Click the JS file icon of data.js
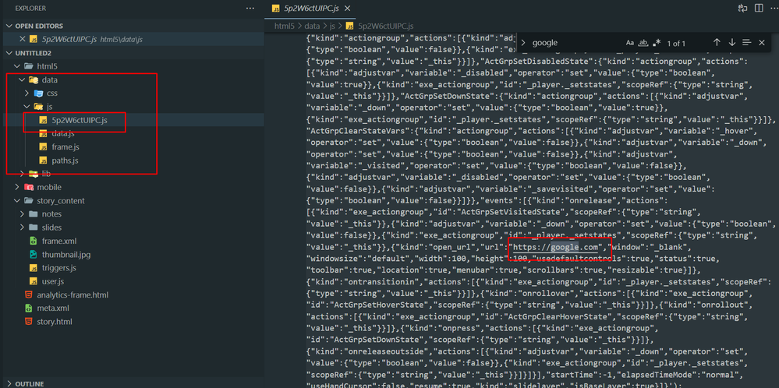The height and width of the screenshot is (388, 779). [x=43, y=133]
